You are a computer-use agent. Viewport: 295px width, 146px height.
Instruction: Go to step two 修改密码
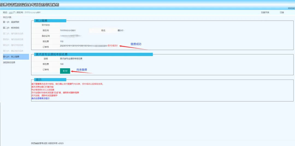pos(11,28)
